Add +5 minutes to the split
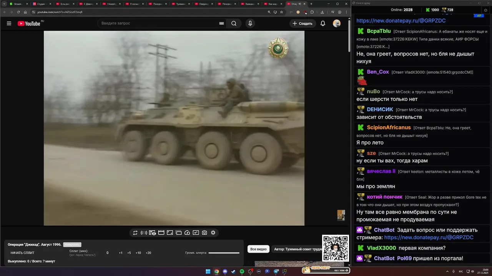492x276 pixels. (129, 253)
